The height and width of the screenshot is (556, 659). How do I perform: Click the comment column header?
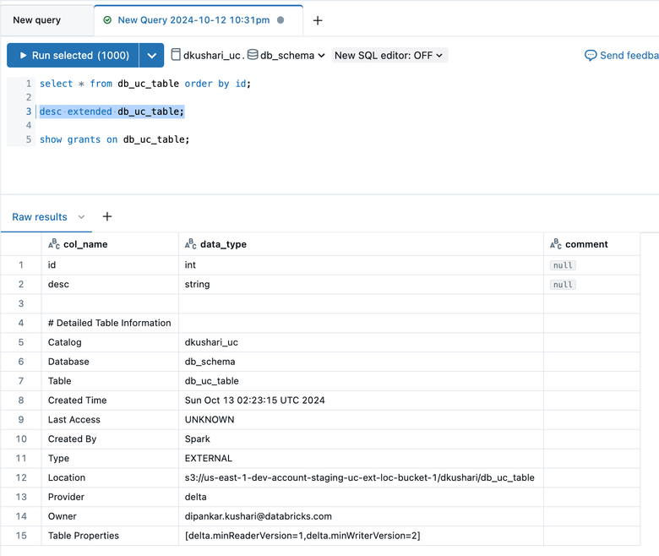(586, 244)
